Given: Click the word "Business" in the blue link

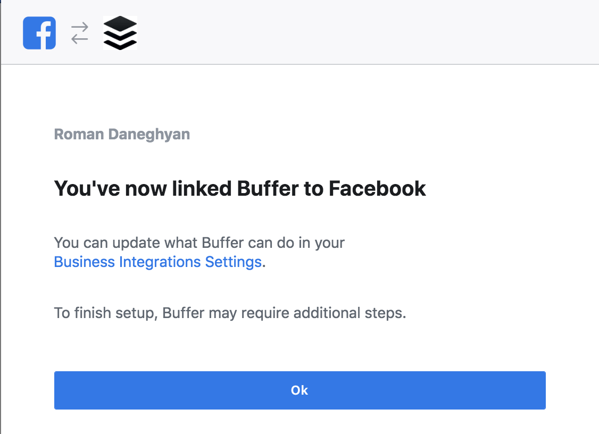Looking at the screenshot, I should pos(85,262).
